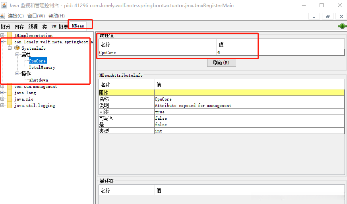Image resolution: width=347 pixels, height=204 pixels.
Task: Restore the inner connection window
Action: click(x=328, y=16)
